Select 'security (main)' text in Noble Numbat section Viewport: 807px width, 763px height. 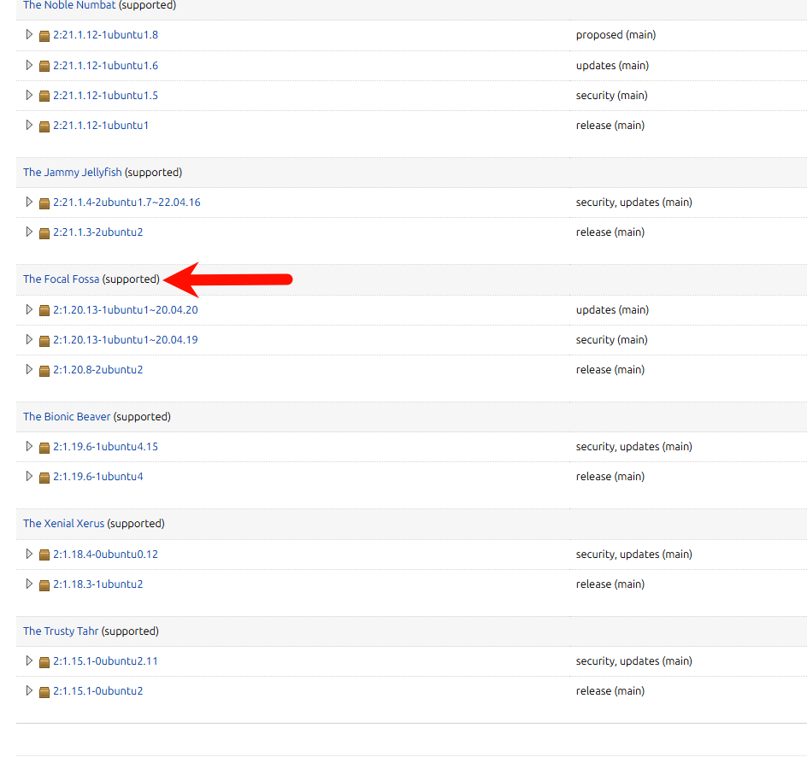coord(612,96)
